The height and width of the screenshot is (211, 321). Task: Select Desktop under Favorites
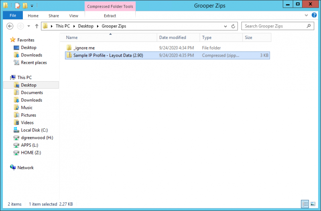click(28, 47)
